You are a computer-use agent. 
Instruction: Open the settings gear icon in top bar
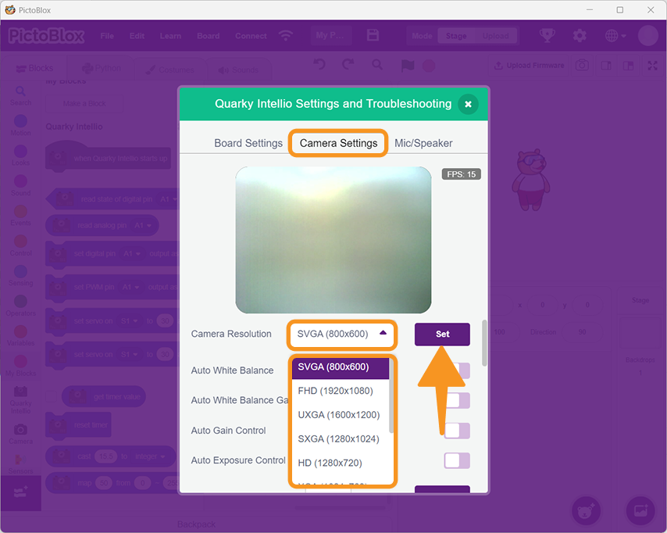click(x=579, y=36)
